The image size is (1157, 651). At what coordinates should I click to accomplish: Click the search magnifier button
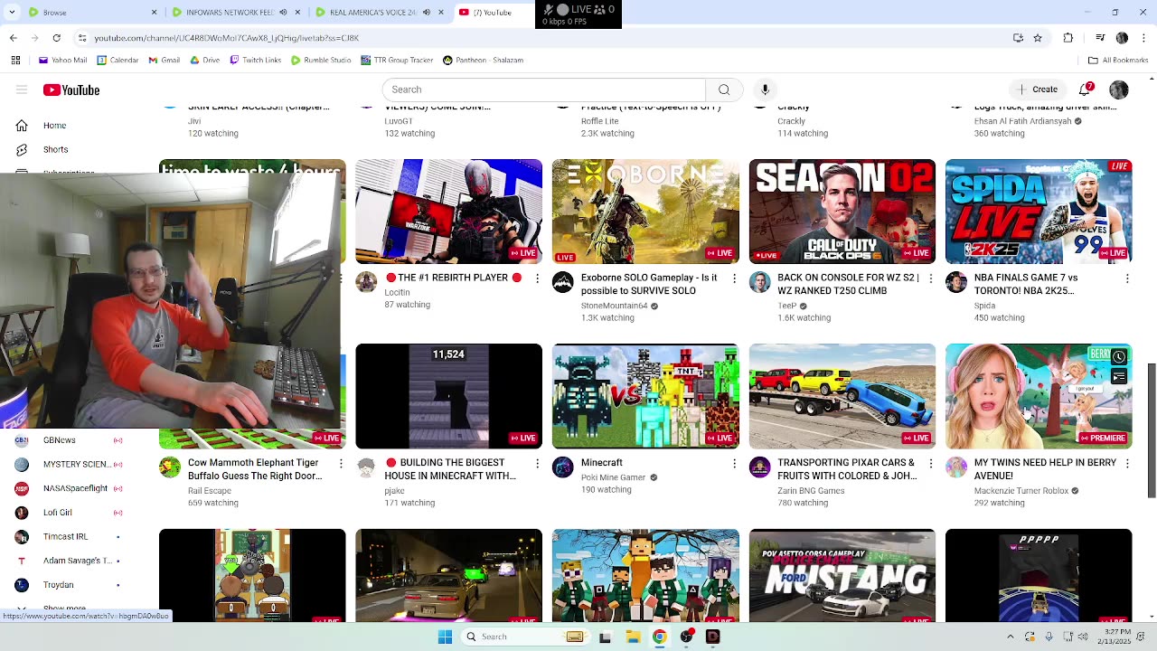click(x=724, y=90)
